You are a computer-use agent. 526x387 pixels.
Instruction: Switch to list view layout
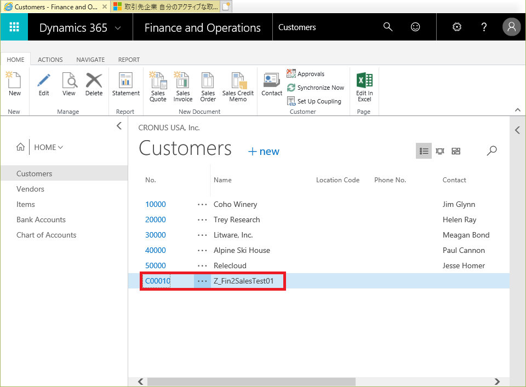tap(424, 151)
